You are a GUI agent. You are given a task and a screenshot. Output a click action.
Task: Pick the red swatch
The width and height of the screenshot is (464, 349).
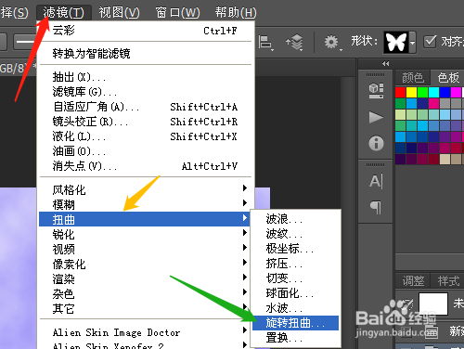(400, 92)
